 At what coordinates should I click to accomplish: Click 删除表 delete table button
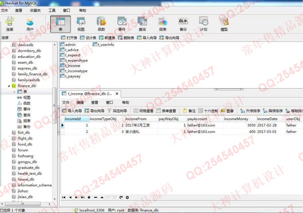(126, 38)
